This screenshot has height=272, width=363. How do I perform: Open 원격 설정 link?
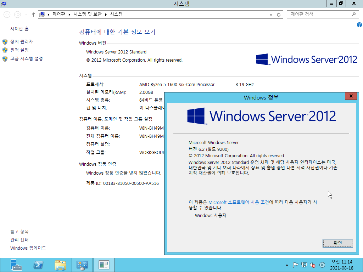click(19, 50)
